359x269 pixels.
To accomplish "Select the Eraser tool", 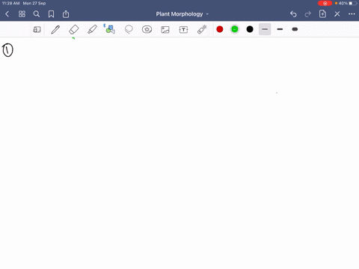I will pos(74,29).
